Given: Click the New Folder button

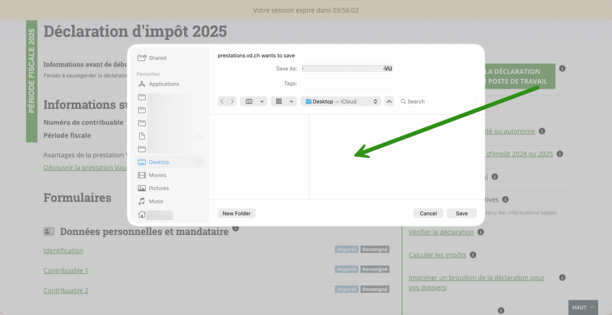Looking at the screenshot, I should [x=236, y=213].
